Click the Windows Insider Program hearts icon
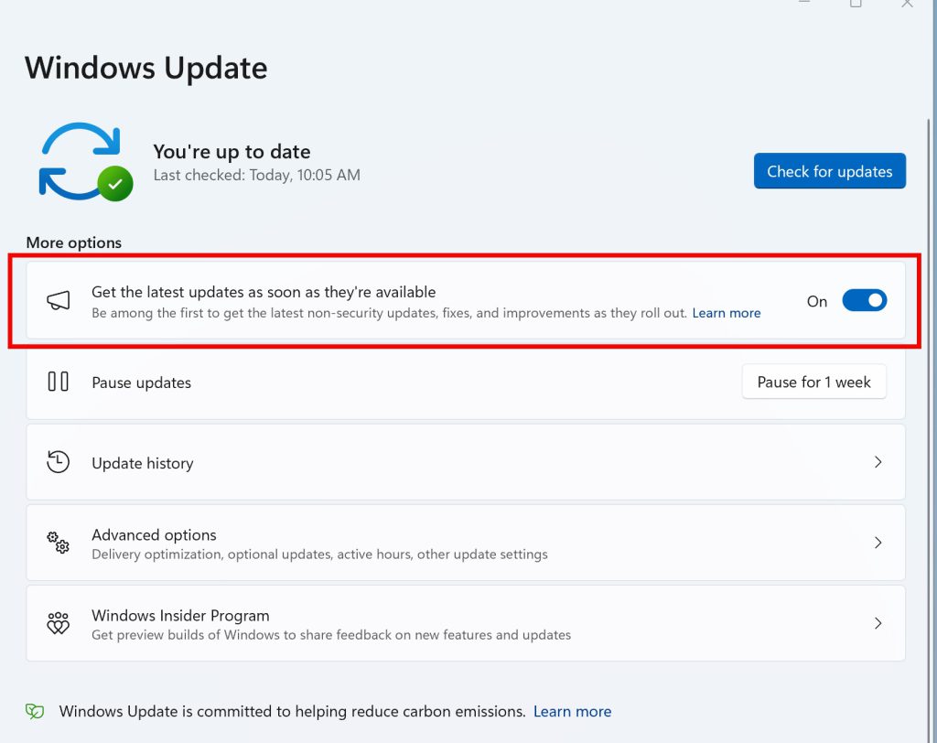Screen dimensions: 937x743 (58, 623)
